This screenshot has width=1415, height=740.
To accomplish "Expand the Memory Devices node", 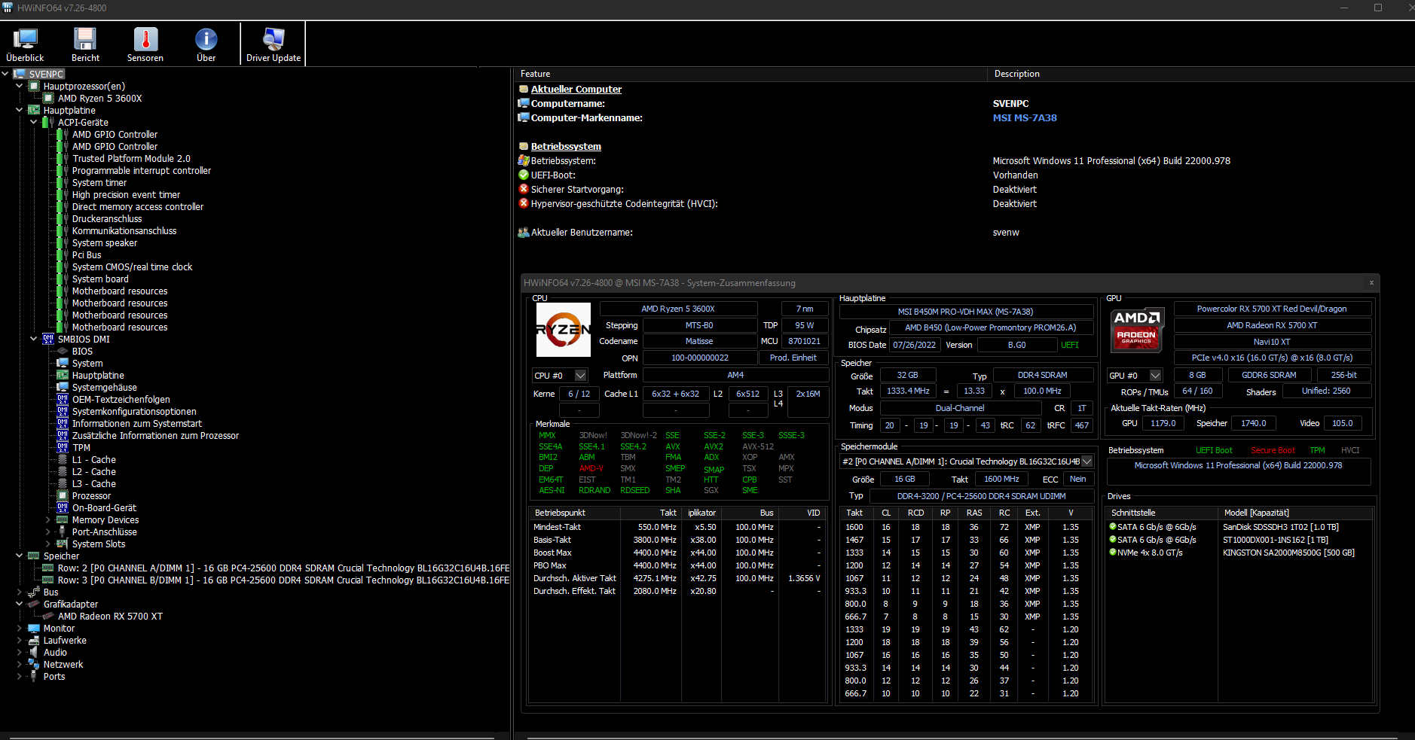I will click(48, 519).
